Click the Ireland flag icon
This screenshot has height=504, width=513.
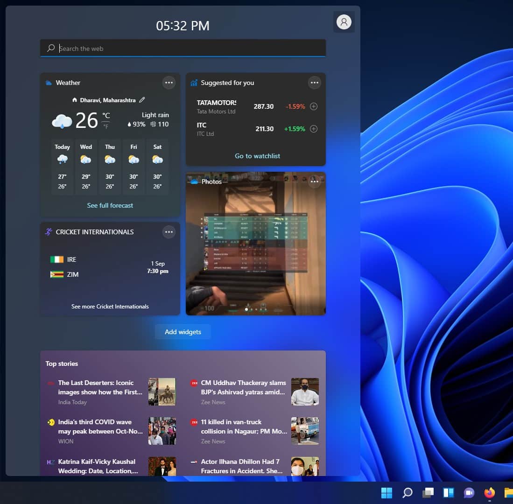pyautogui.click(x=56, y=259)
